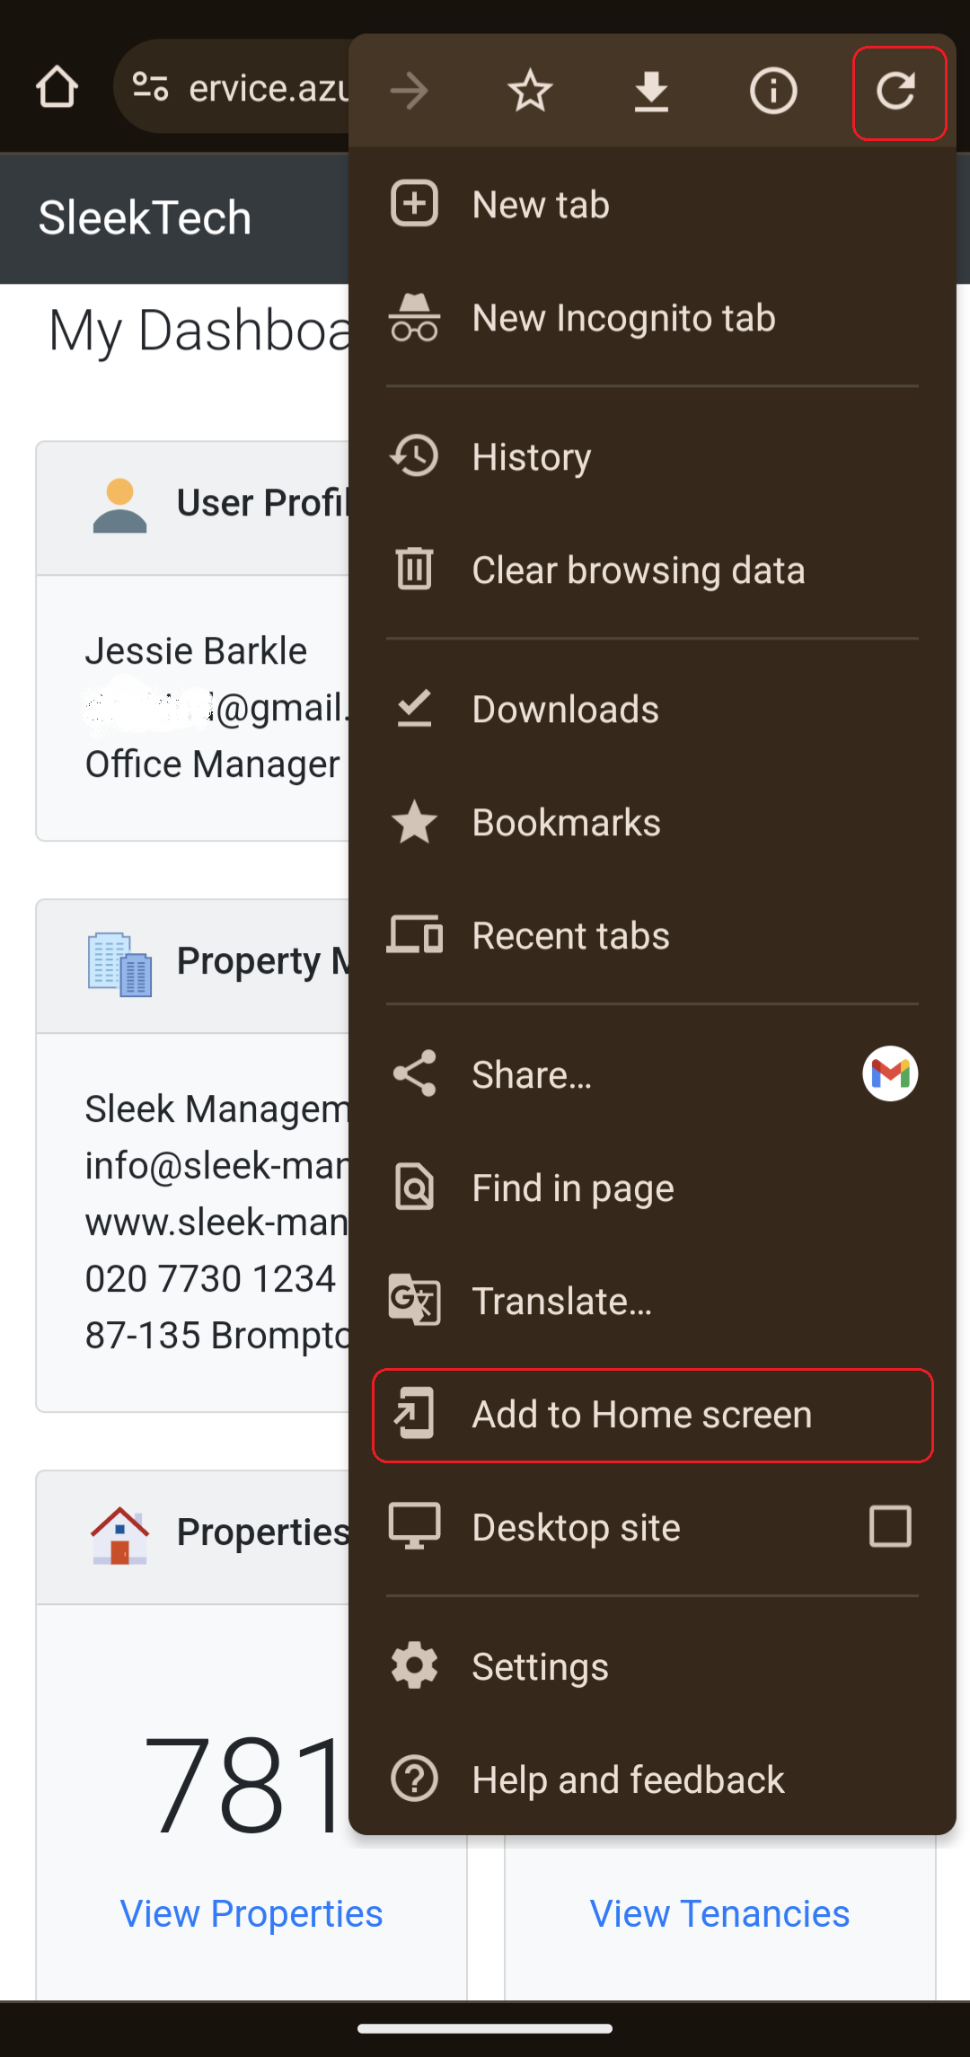Viewport: 970px width, 2057px height.
Task: Open Downloads menu entry
Action: pyautogui.click(x=652, y=709)
